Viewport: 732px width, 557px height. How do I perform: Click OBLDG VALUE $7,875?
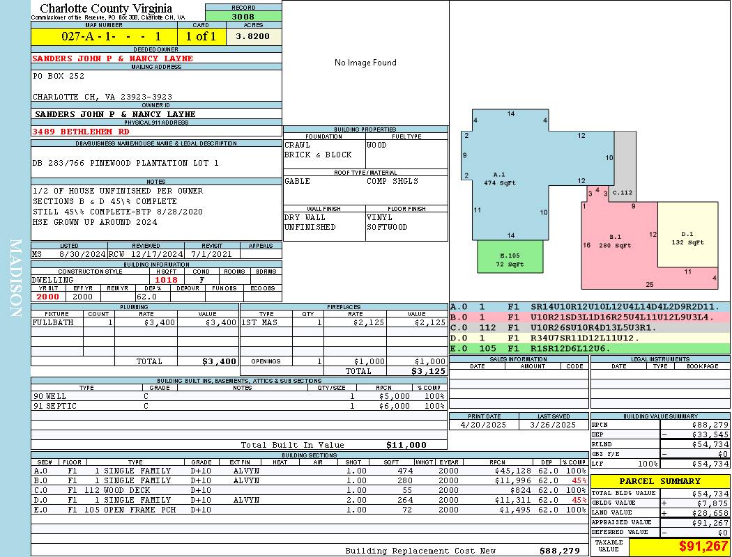(713, 503)
